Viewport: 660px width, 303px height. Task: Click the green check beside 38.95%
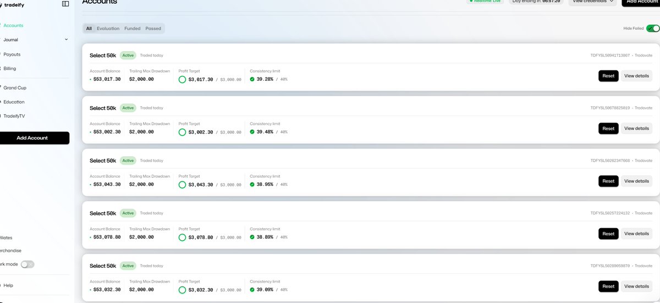252,185
